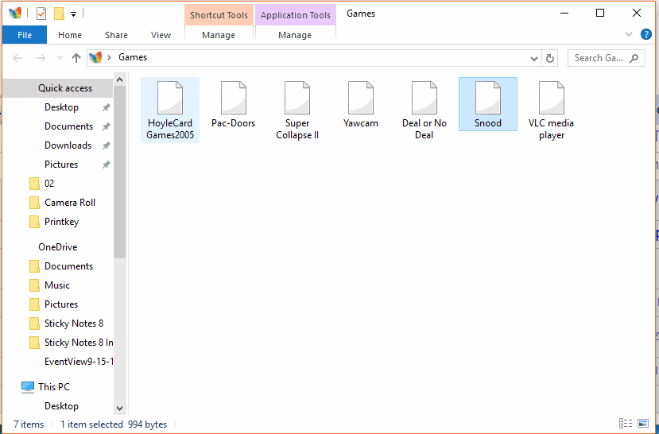This screenshot has height=434, width=659.
Task: Select OneDrive in the navigation pane
Action: click(x=57, y=247)
